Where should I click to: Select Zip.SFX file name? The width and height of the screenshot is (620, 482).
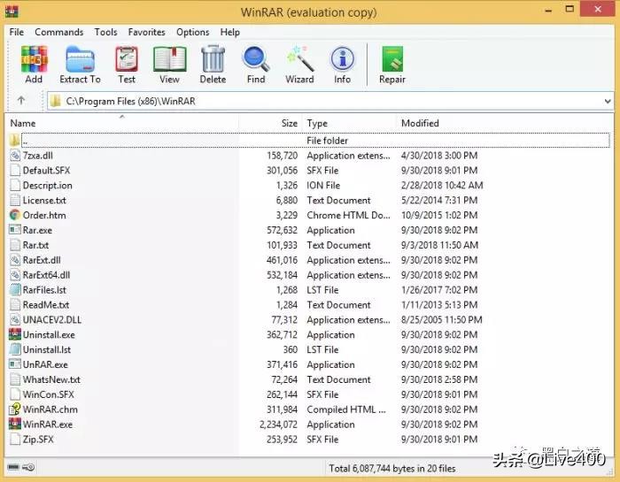tap(38, 440)
